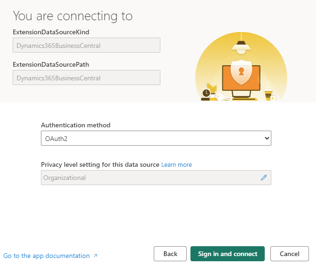Open the Authentication method dropdown
Viewport: 316px width, 265px height.
[156, 138]
